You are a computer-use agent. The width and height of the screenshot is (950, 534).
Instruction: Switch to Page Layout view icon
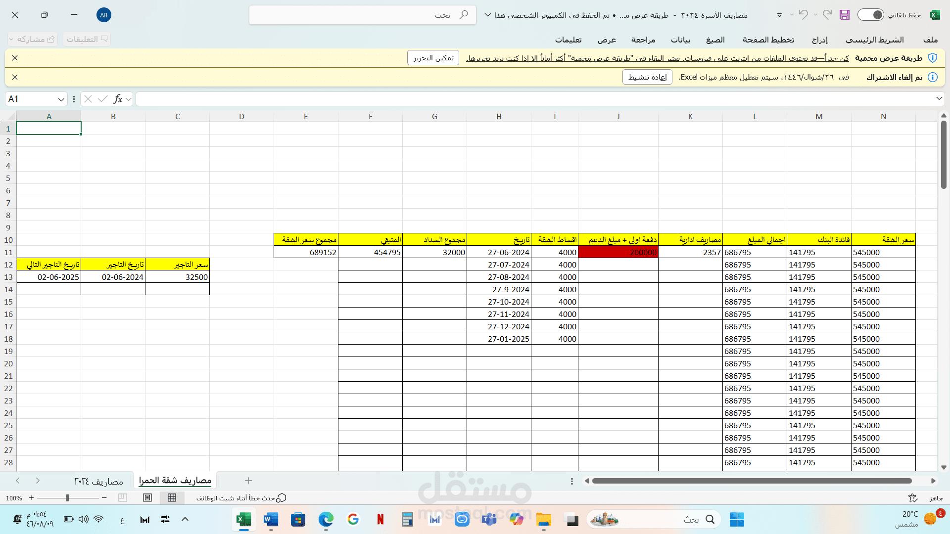coord(147,498)
